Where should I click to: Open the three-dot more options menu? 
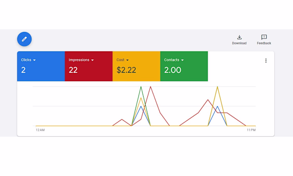coord(266,61)
